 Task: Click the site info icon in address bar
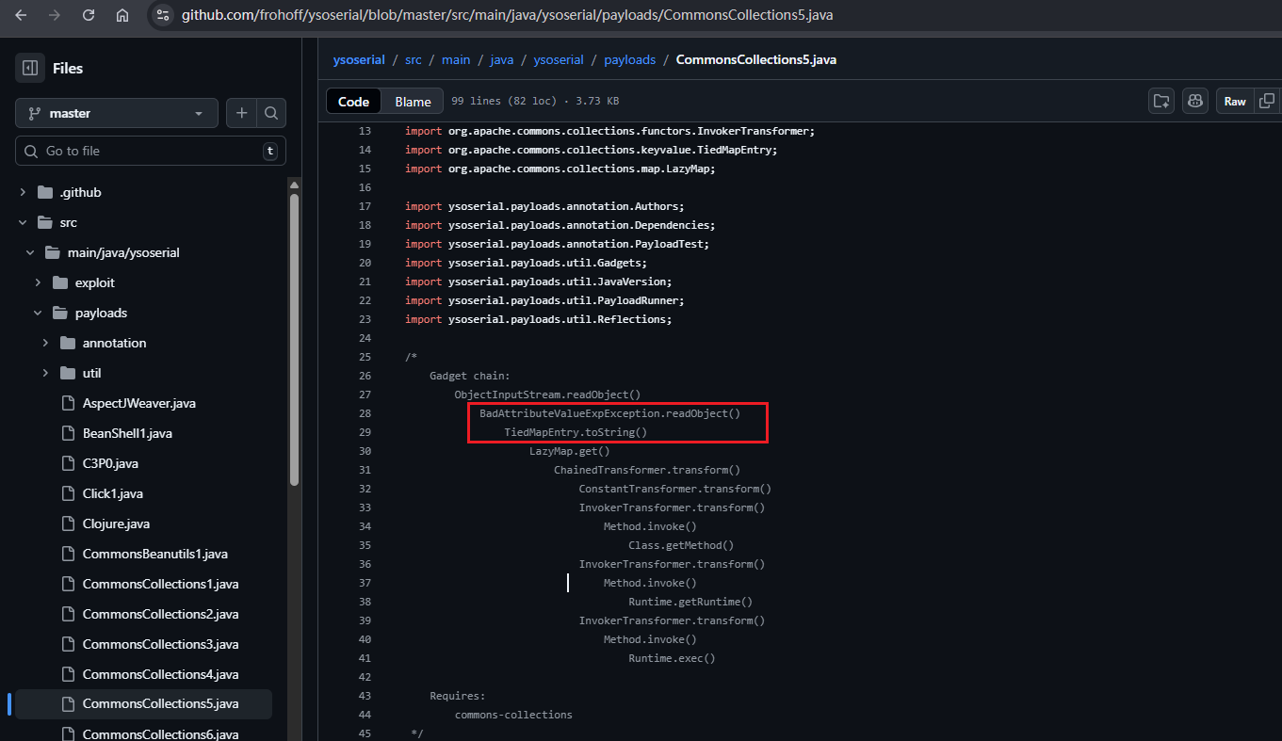coord(163,15)
